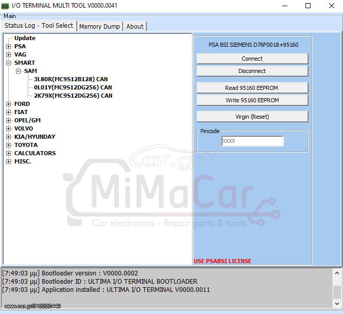Maximize the I/O Terminal window
Screen dimensions: 343x314
pyautogui.click(x=308, y=6)
